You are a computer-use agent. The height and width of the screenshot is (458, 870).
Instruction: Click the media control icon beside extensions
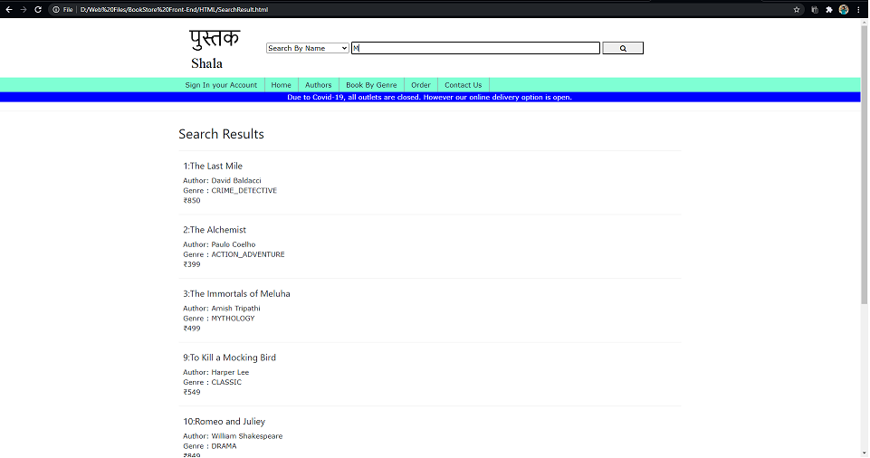pyautogui.click(x=815, y=9)
